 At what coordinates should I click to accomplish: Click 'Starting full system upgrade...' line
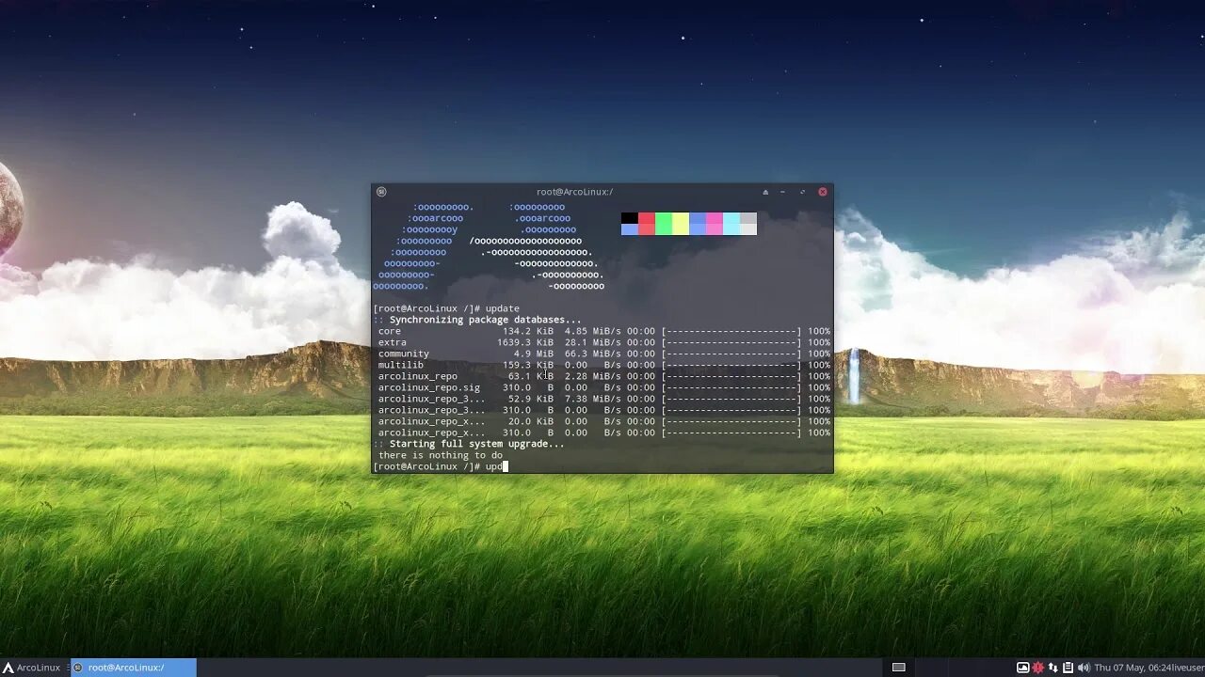(x=469, y=444)
